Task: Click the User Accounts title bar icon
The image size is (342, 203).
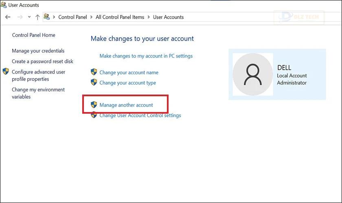Action: pos(4,4)
